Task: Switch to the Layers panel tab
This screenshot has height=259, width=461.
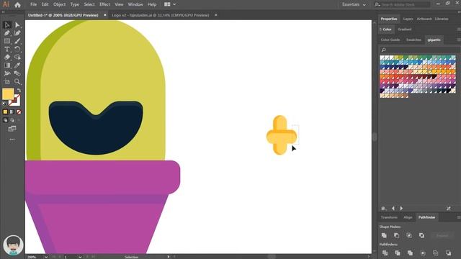Action: [x=408, y=19]
